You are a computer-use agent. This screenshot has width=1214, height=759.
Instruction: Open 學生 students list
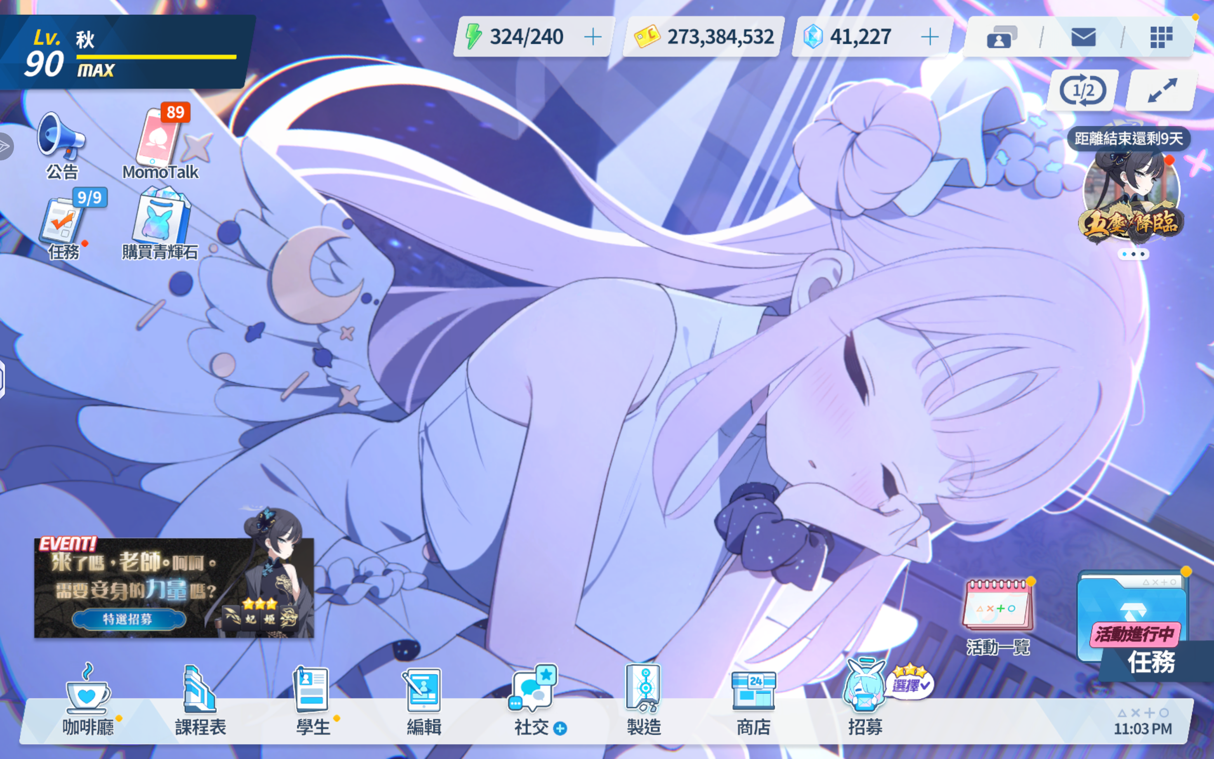click(312, 700)
